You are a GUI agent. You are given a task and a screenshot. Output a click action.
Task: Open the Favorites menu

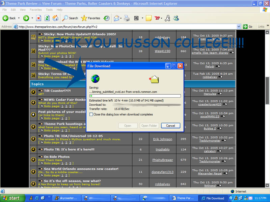(36, 10)
